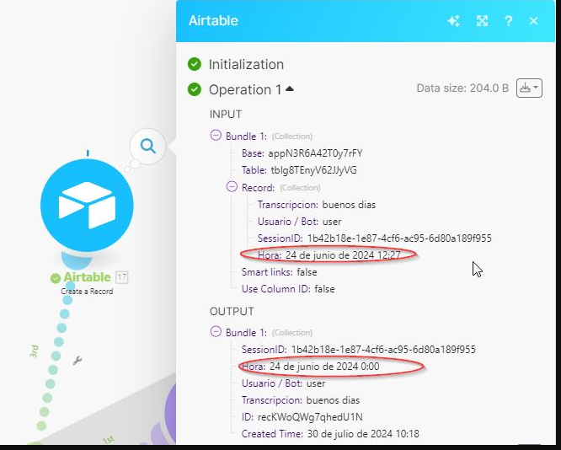Click the magnifier bubble over Airtable module
This screenshot has width=561, height=450.
pyautogui.click(x=147, y=146)
